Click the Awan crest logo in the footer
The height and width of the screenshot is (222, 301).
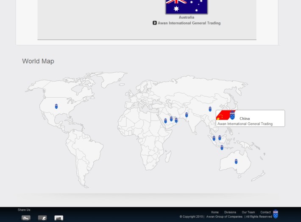(x=276, y=214)
